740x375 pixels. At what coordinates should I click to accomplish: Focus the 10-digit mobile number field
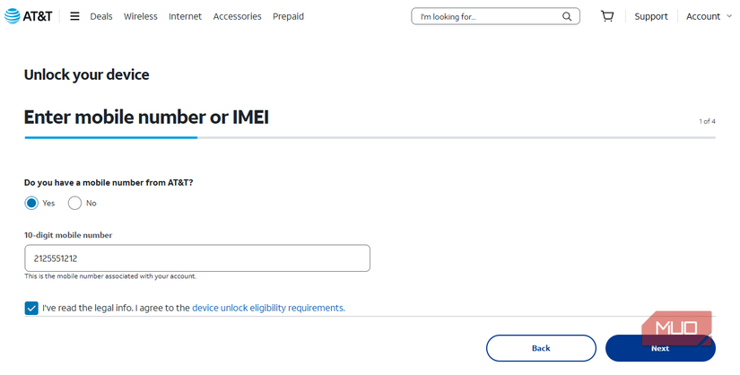pos(197,258)
